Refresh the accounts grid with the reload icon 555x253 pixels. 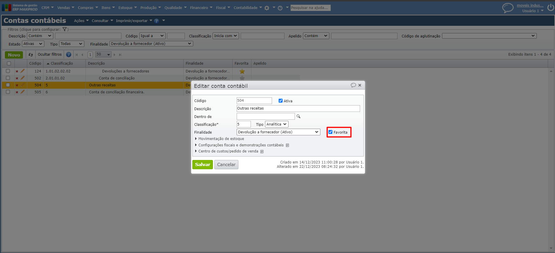[31, 54]
